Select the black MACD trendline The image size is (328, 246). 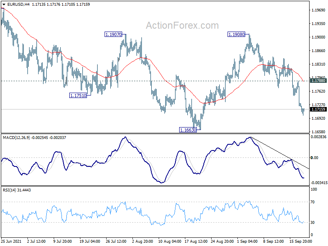coord(280,153)
